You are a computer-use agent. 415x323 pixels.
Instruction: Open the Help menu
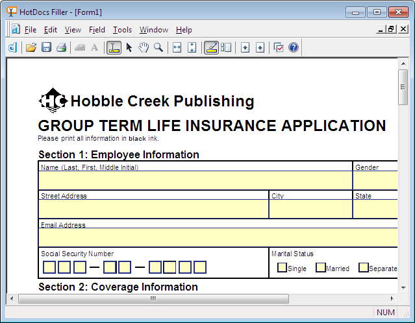[x=184, y=30]
